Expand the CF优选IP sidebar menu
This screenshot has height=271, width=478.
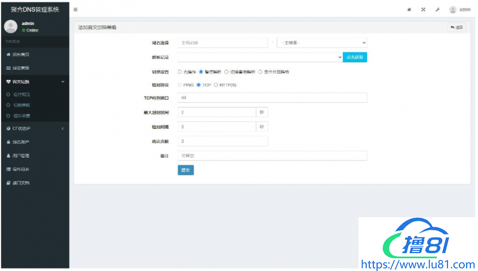pos(34,128)
